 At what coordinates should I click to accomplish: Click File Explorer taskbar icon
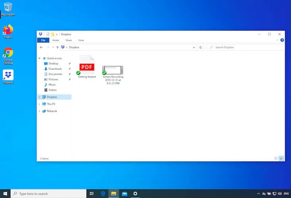[114, 194]
